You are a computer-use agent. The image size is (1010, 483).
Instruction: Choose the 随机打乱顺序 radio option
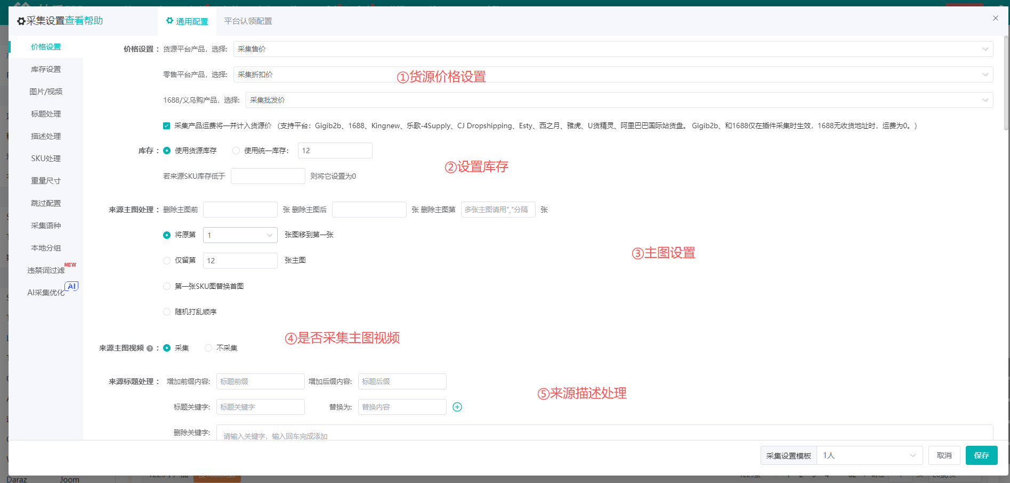click(167, 312)
